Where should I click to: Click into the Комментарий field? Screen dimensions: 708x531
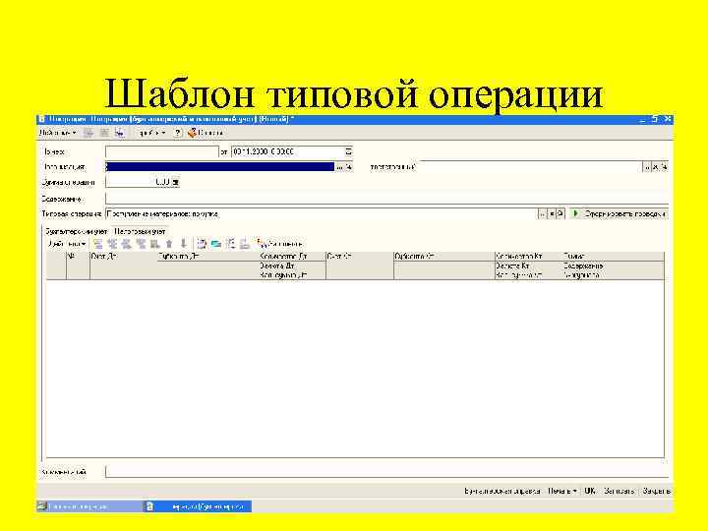[x=386, y=472]
